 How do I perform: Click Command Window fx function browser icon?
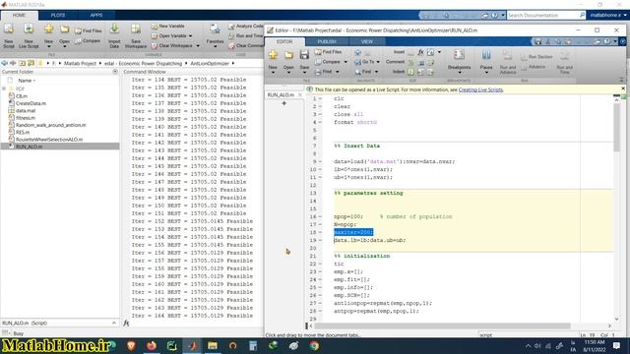[x=126, y=324]
